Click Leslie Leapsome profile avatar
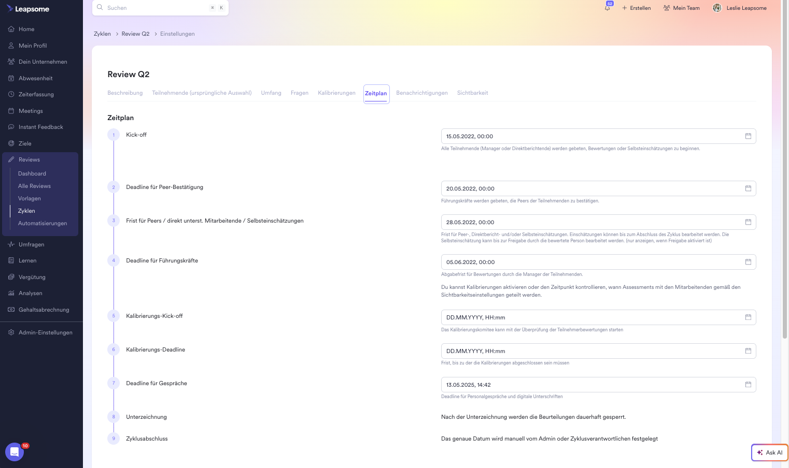 click(x=717, y=8)
